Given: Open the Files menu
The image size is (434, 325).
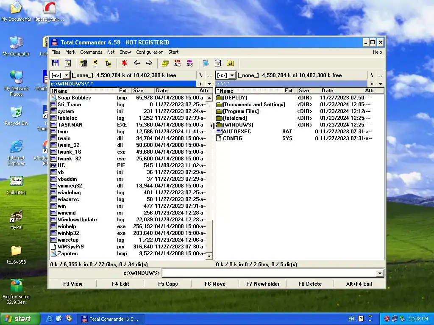Looking at the screenshot, I should pyautogui.click(x=56, y=52).
